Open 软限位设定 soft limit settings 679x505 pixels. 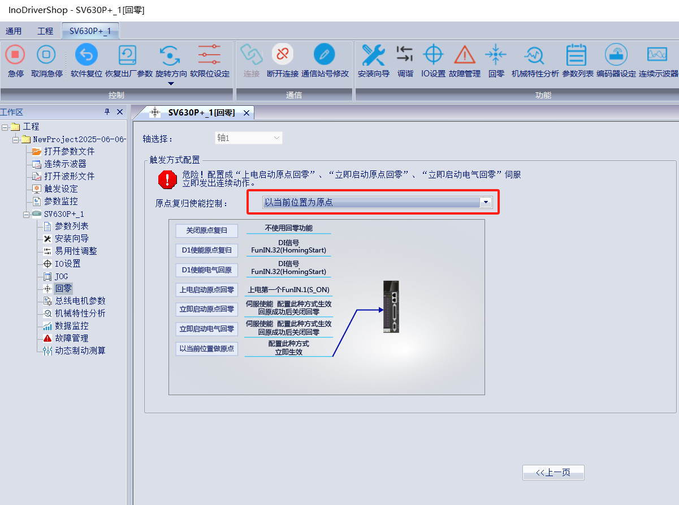209,55
